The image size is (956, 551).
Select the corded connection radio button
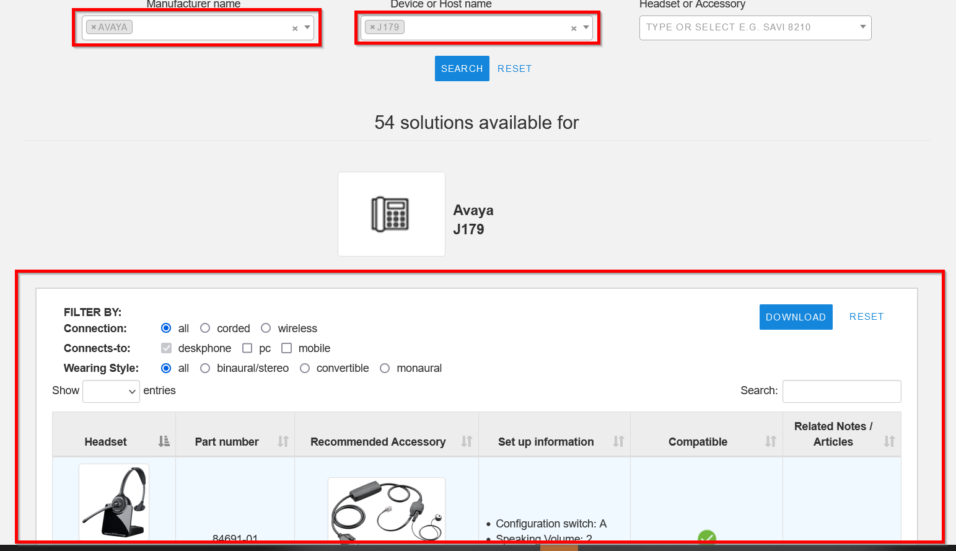click(x=205, y=328)
